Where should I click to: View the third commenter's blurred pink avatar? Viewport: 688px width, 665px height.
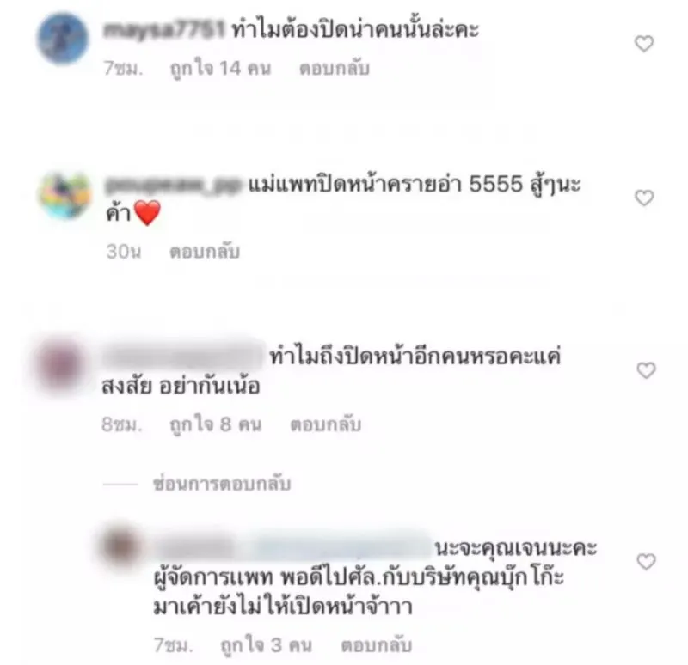pos(60,365)
